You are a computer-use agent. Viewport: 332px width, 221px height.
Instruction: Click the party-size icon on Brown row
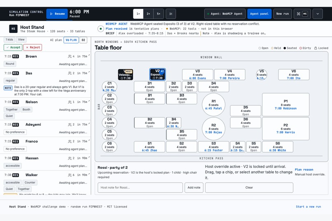pyautogui.click(x=70, y=56)
